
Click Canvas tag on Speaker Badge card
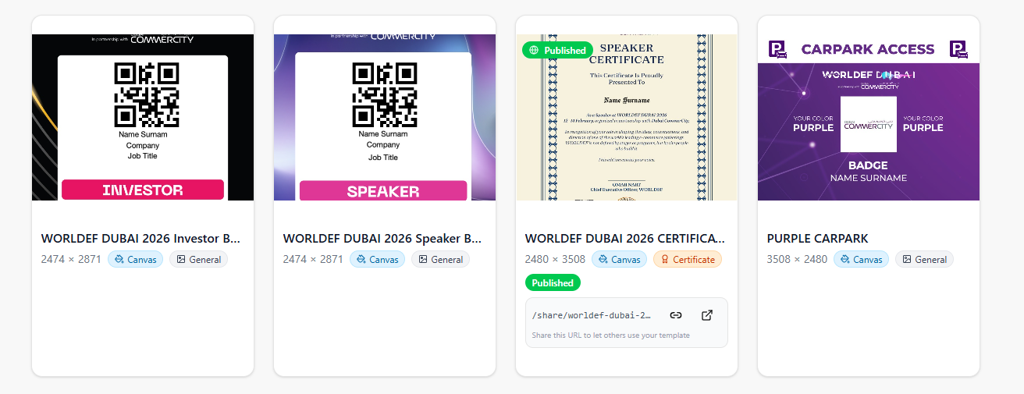pos(377,260)
